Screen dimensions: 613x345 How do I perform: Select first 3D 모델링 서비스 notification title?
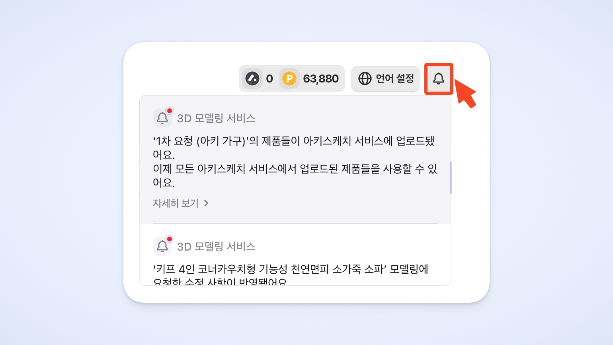pyautogui.click(x=216, y=118)
